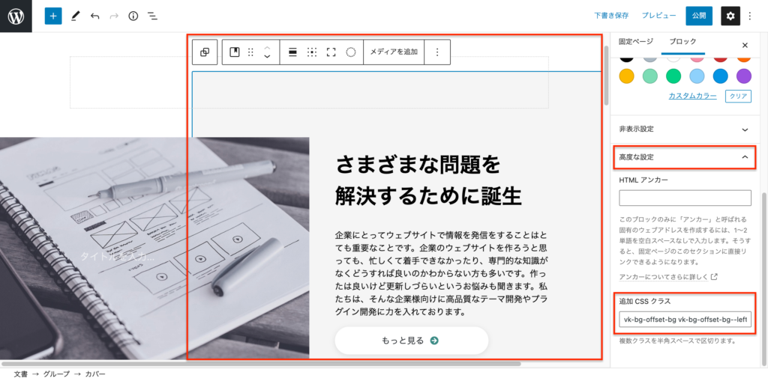Open the list view outline
Image resolution: width=768 pixels, height=381 pixels.
(x=152, y=16)
